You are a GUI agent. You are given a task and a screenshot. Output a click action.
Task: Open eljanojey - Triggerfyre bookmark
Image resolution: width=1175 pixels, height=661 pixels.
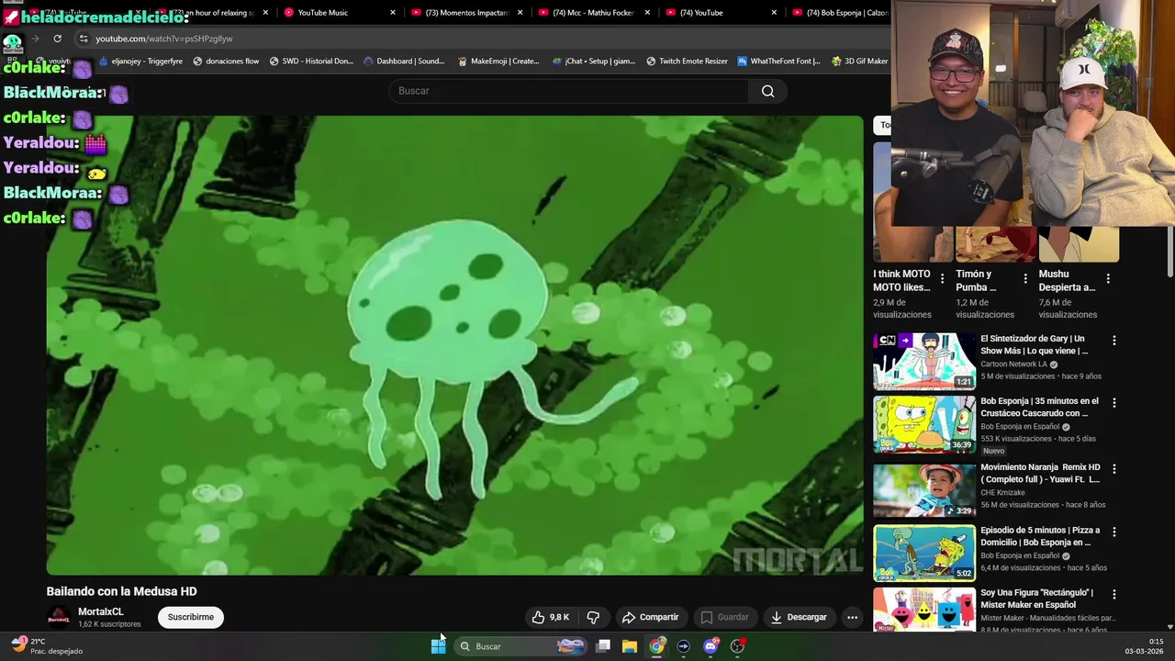pos(140,62)
